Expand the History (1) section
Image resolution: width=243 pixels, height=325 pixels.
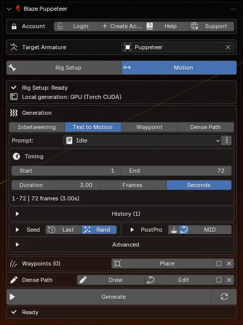[121, 214]
